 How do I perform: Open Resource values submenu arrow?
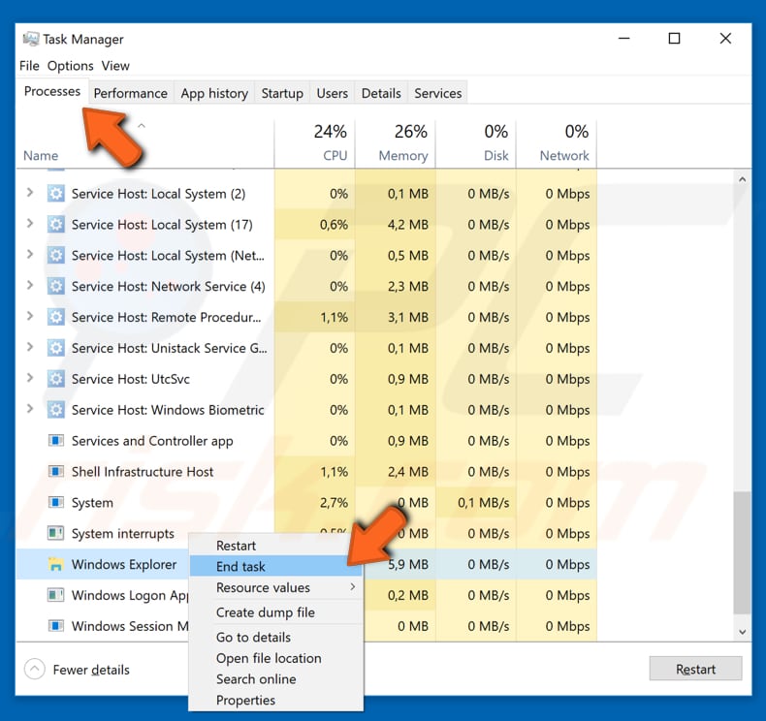(x=353, y=586)
